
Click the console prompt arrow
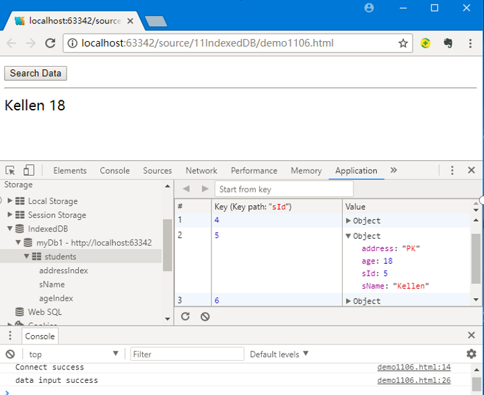(7, 392)
